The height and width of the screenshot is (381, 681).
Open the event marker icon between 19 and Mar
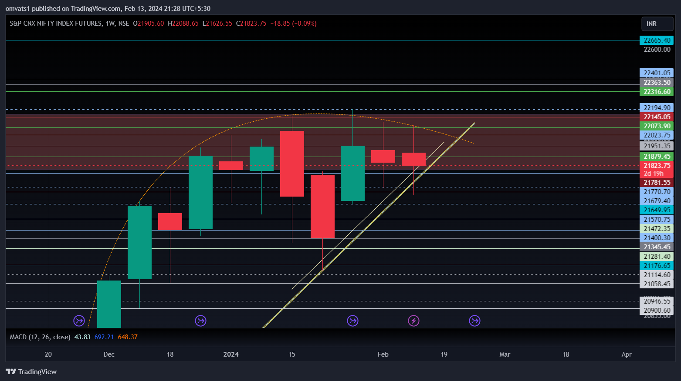(x=474, y=321)
